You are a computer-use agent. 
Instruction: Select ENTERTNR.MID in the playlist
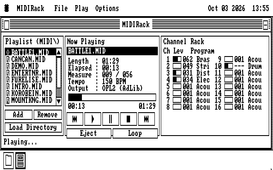[x=30, y=73]
